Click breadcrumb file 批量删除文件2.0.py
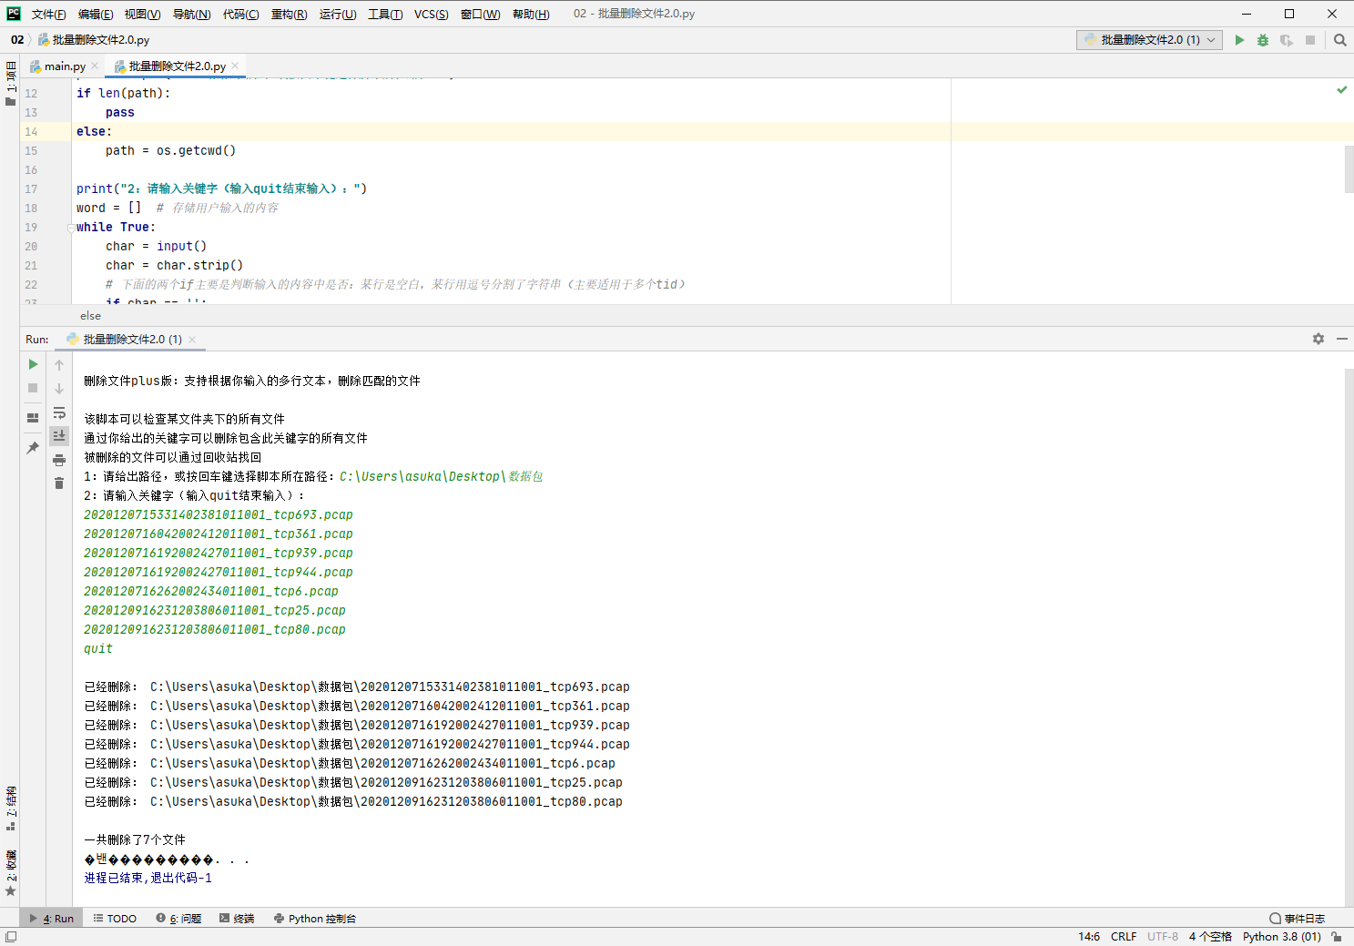Screen dimensions: 1354x946 coord(94,40)
